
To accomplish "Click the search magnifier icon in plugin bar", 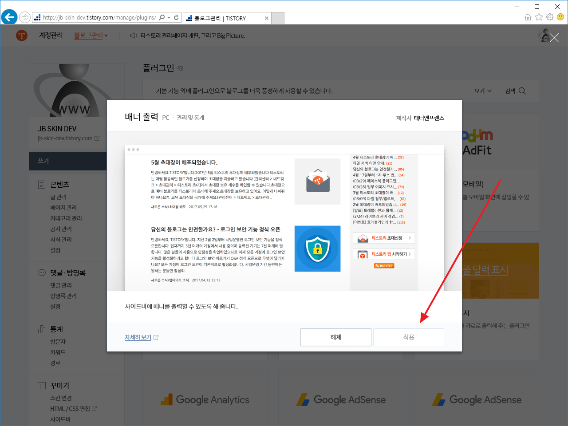I will pos(522,91).
